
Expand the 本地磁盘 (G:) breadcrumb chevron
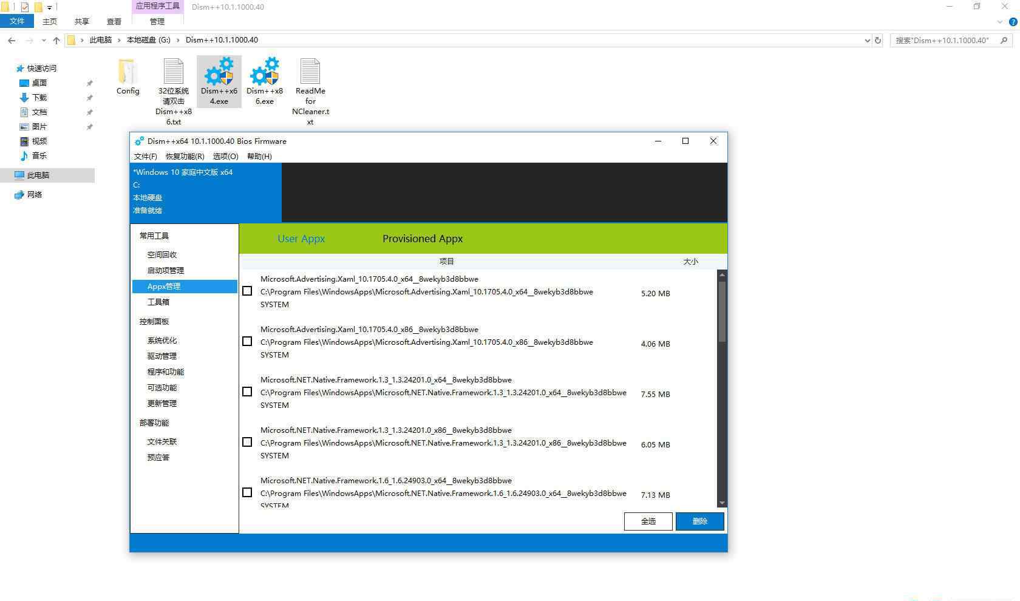click(178, 40)
